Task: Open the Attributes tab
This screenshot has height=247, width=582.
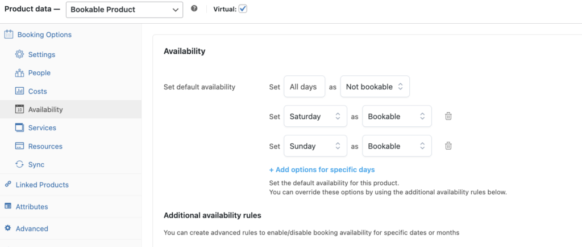Action: pyautogui.click(x=32, y=207)
